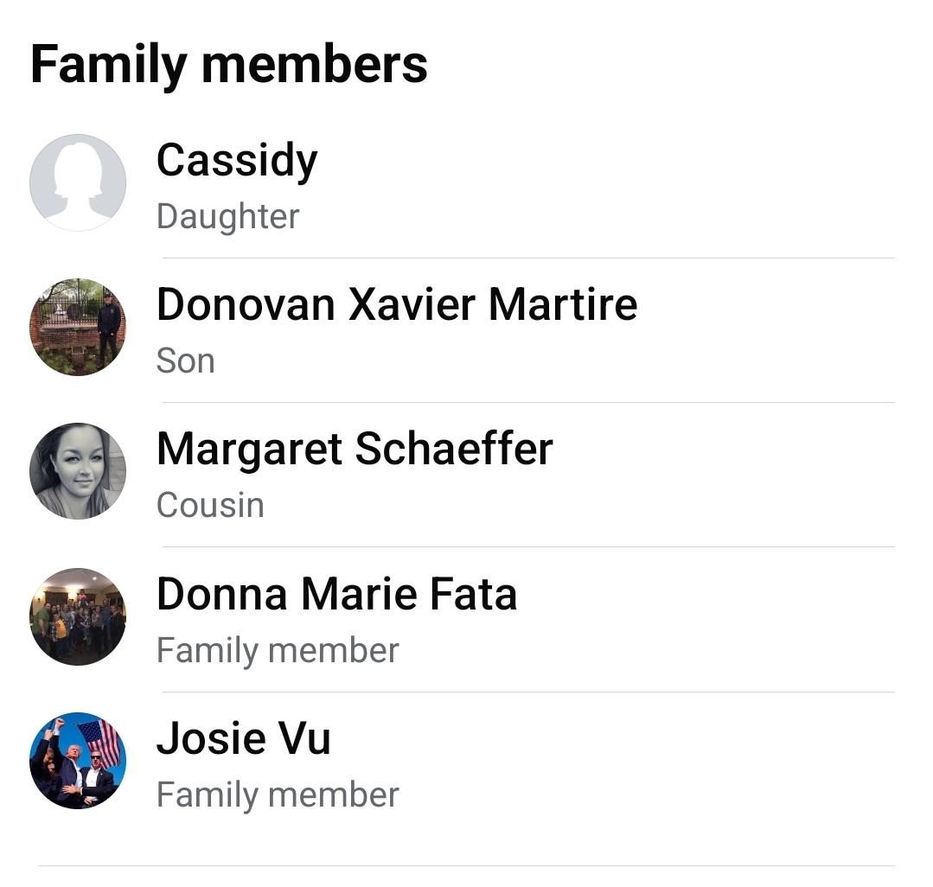Screen dimensions: 933x887
Task: Click the black-and-white portrait avatar
Action: [78, 471]
